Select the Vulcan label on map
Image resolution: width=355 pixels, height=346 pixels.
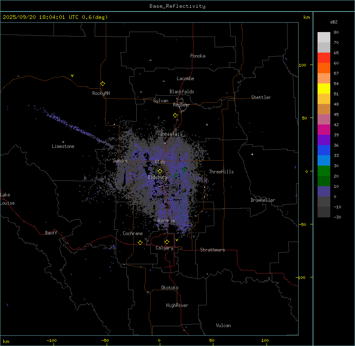click(x=223, y=325)
